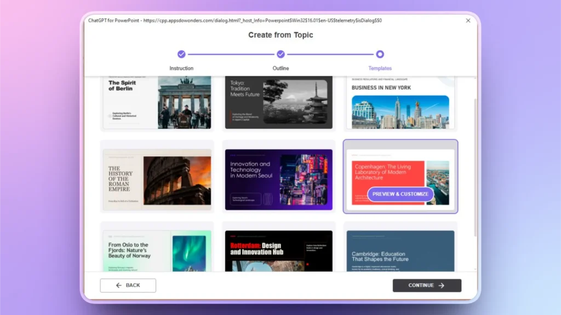The width and height of the screenshot is (561, 315).
Task: Click the Templates step label
Action: (x=380, y=68)
